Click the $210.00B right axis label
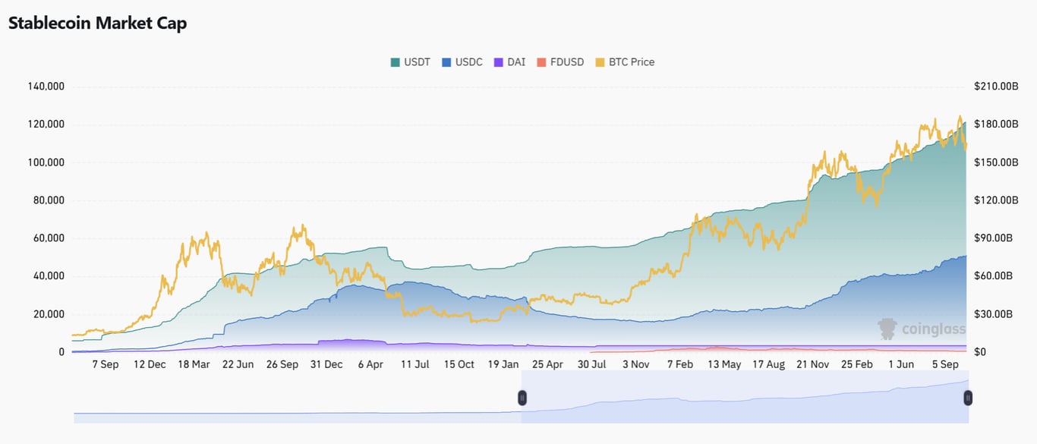Image resolution: width=1037 pixels, height=444 pixels. (995, 86)
